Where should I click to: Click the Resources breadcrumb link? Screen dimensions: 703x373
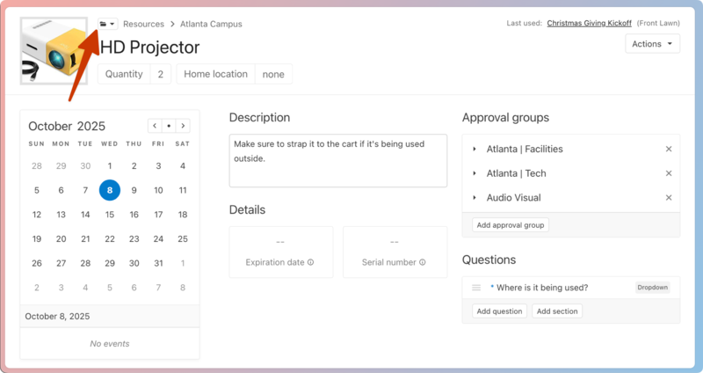pos(143,24)
